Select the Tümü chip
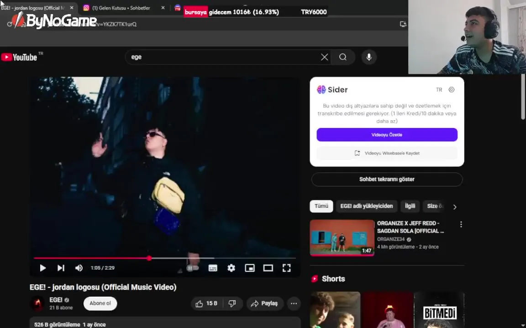Screen dimensions: 526x328 (x=321, y=206)
